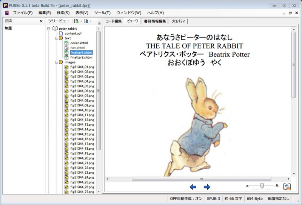
Task: Open the 表示(V) menu
Action: (82, 13)
